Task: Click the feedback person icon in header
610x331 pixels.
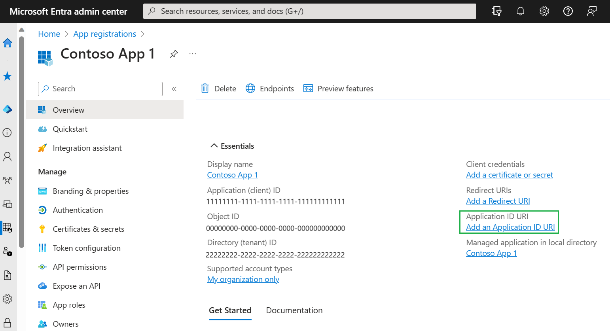Action: [x=592, y=11]
